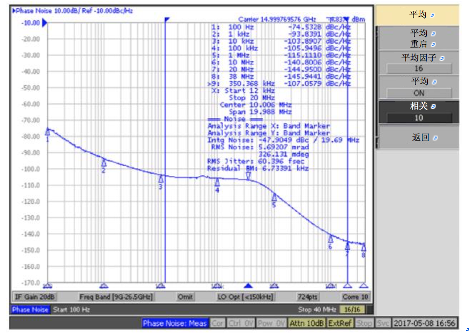Click marker 4 triangle at 100 kHz
Screen dimensions: 472x335
217,183
